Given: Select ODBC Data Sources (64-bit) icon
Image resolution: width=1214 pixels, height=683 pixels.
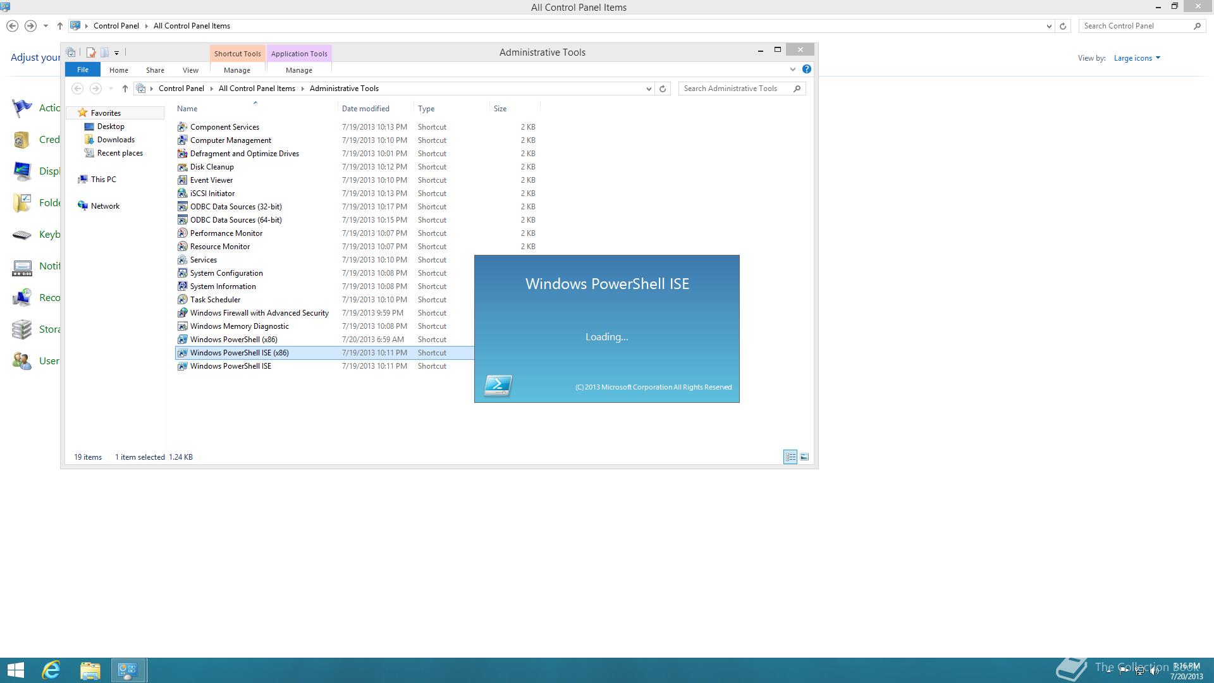Looking at the screenshot, I should 183,220.
